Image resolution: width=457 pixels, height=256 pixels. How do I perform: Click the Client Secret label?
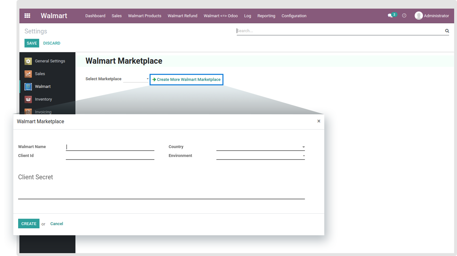click(36, 177)
